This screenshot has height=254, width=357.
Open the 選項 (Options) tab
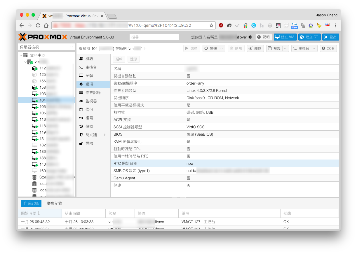(93, 84)
